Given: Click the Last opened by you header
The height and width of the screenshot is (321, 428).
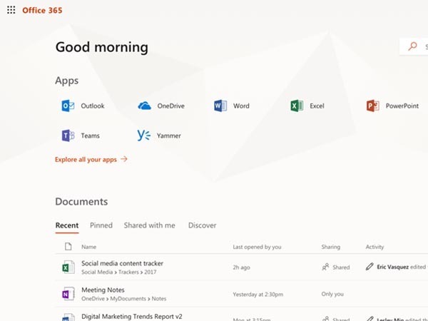Looking at the screenshot, I should point(257,247).
